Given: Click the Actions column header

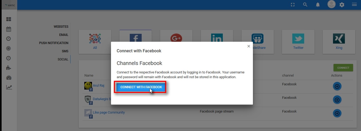Looking at the screenshot, I should coord(337,76).
